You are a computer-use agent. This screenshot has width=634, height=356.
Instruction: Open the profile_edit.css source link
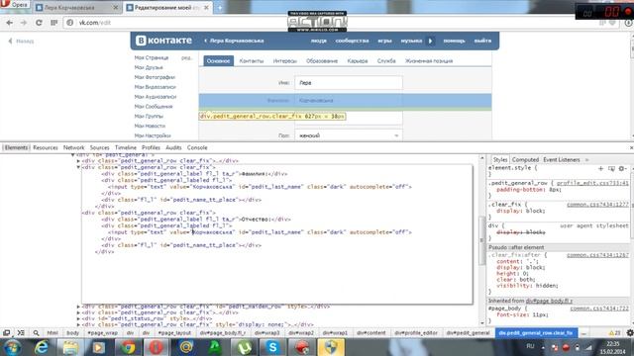point(592,183)
